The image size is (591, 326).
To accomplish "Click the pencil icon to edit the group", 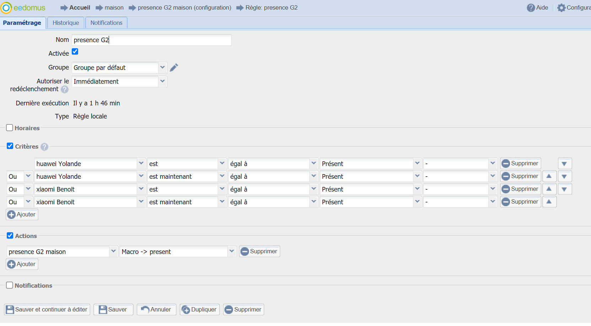I will click(174, 67).
